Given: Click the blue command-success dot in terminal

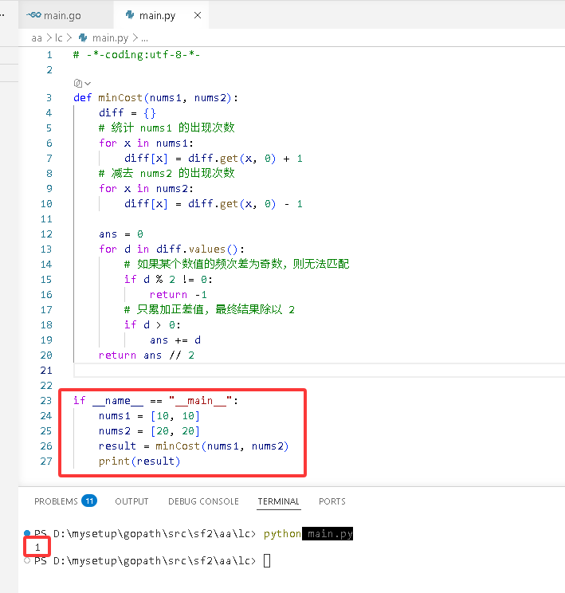Looking at the screenshot, I should (27, 533).
